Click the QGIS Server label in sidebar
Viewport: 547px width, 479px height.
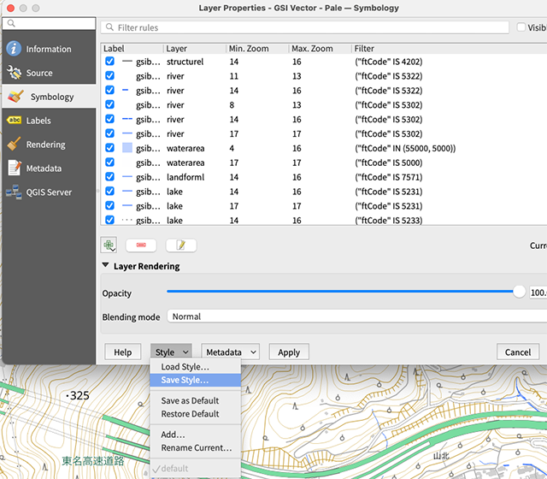tap(49, 192)
